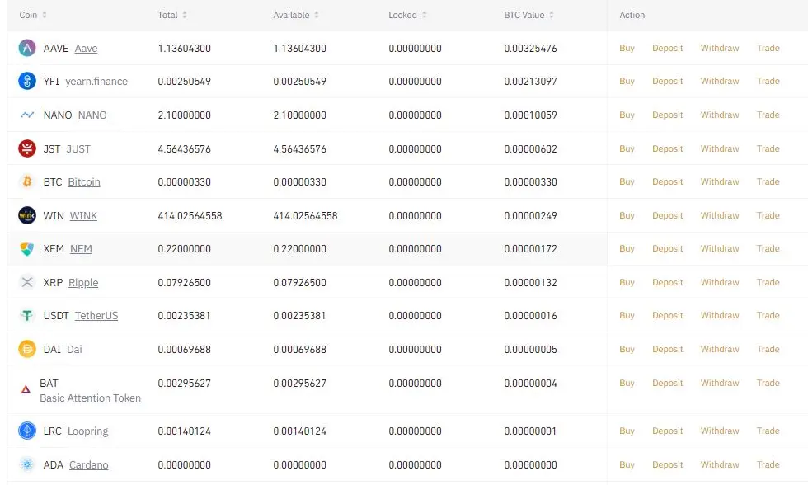Open the TetherUS coin name link
Screen dimensions: 808x485
click(96, 315)
